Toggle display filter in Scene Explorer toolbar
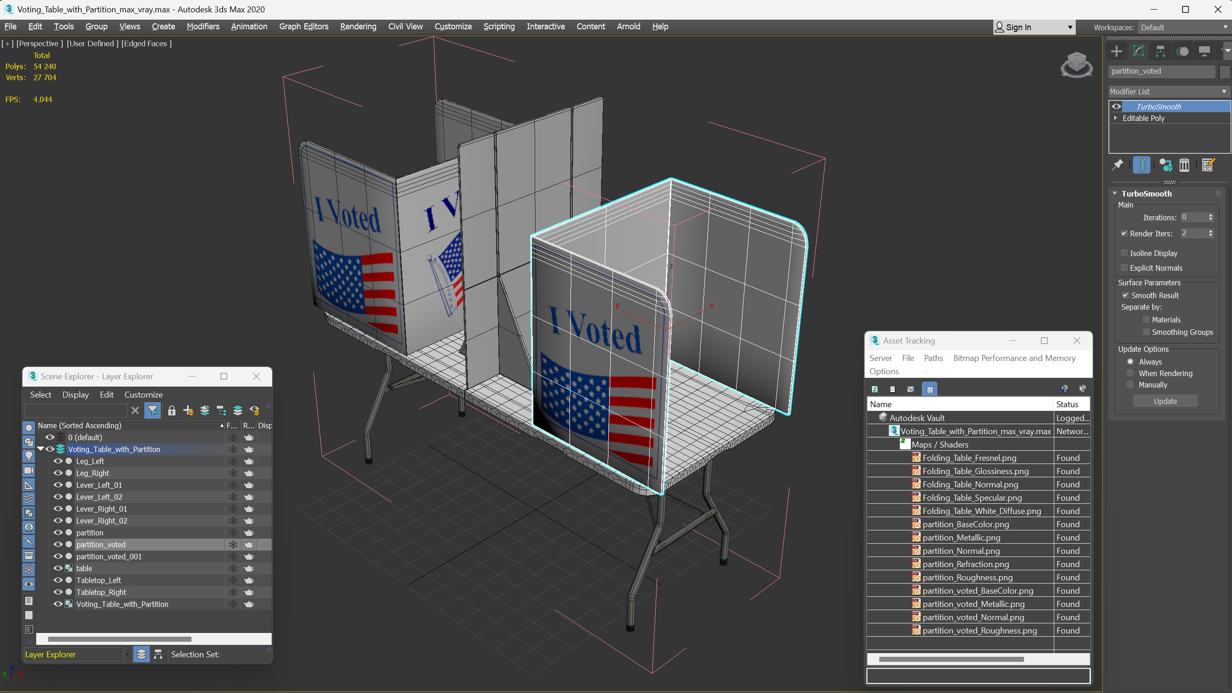 pos(153,410)
